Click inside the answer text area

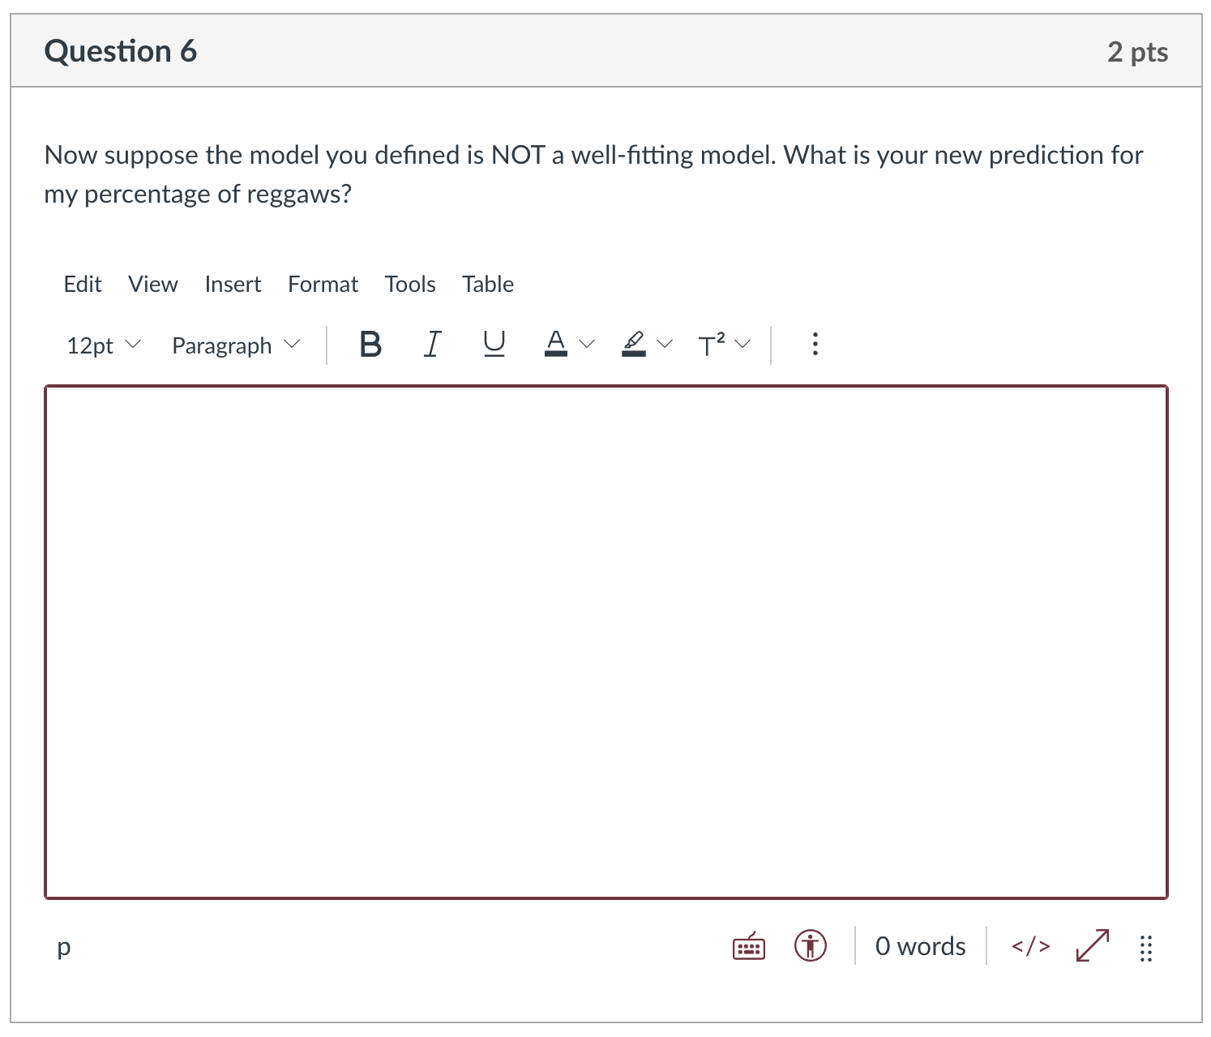[605, 642]
